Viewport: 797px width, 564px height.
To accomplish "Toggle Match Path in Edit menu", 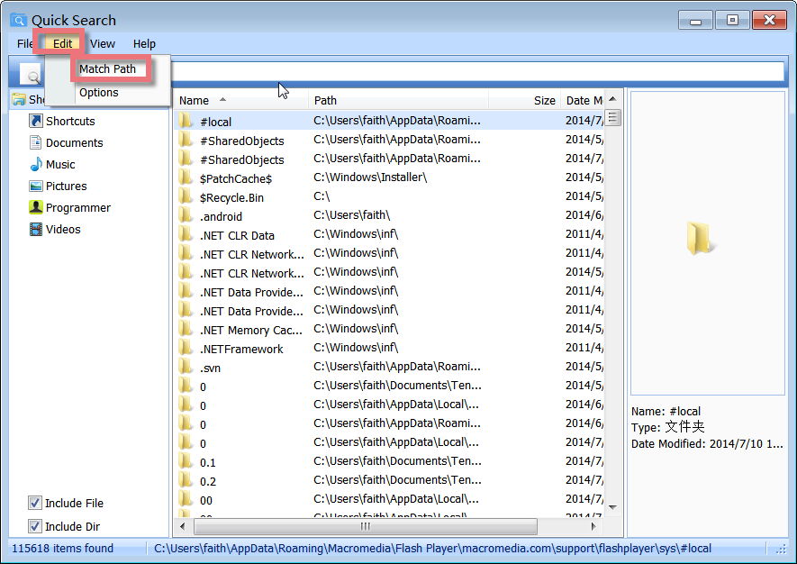I will [x=107, y=68].
